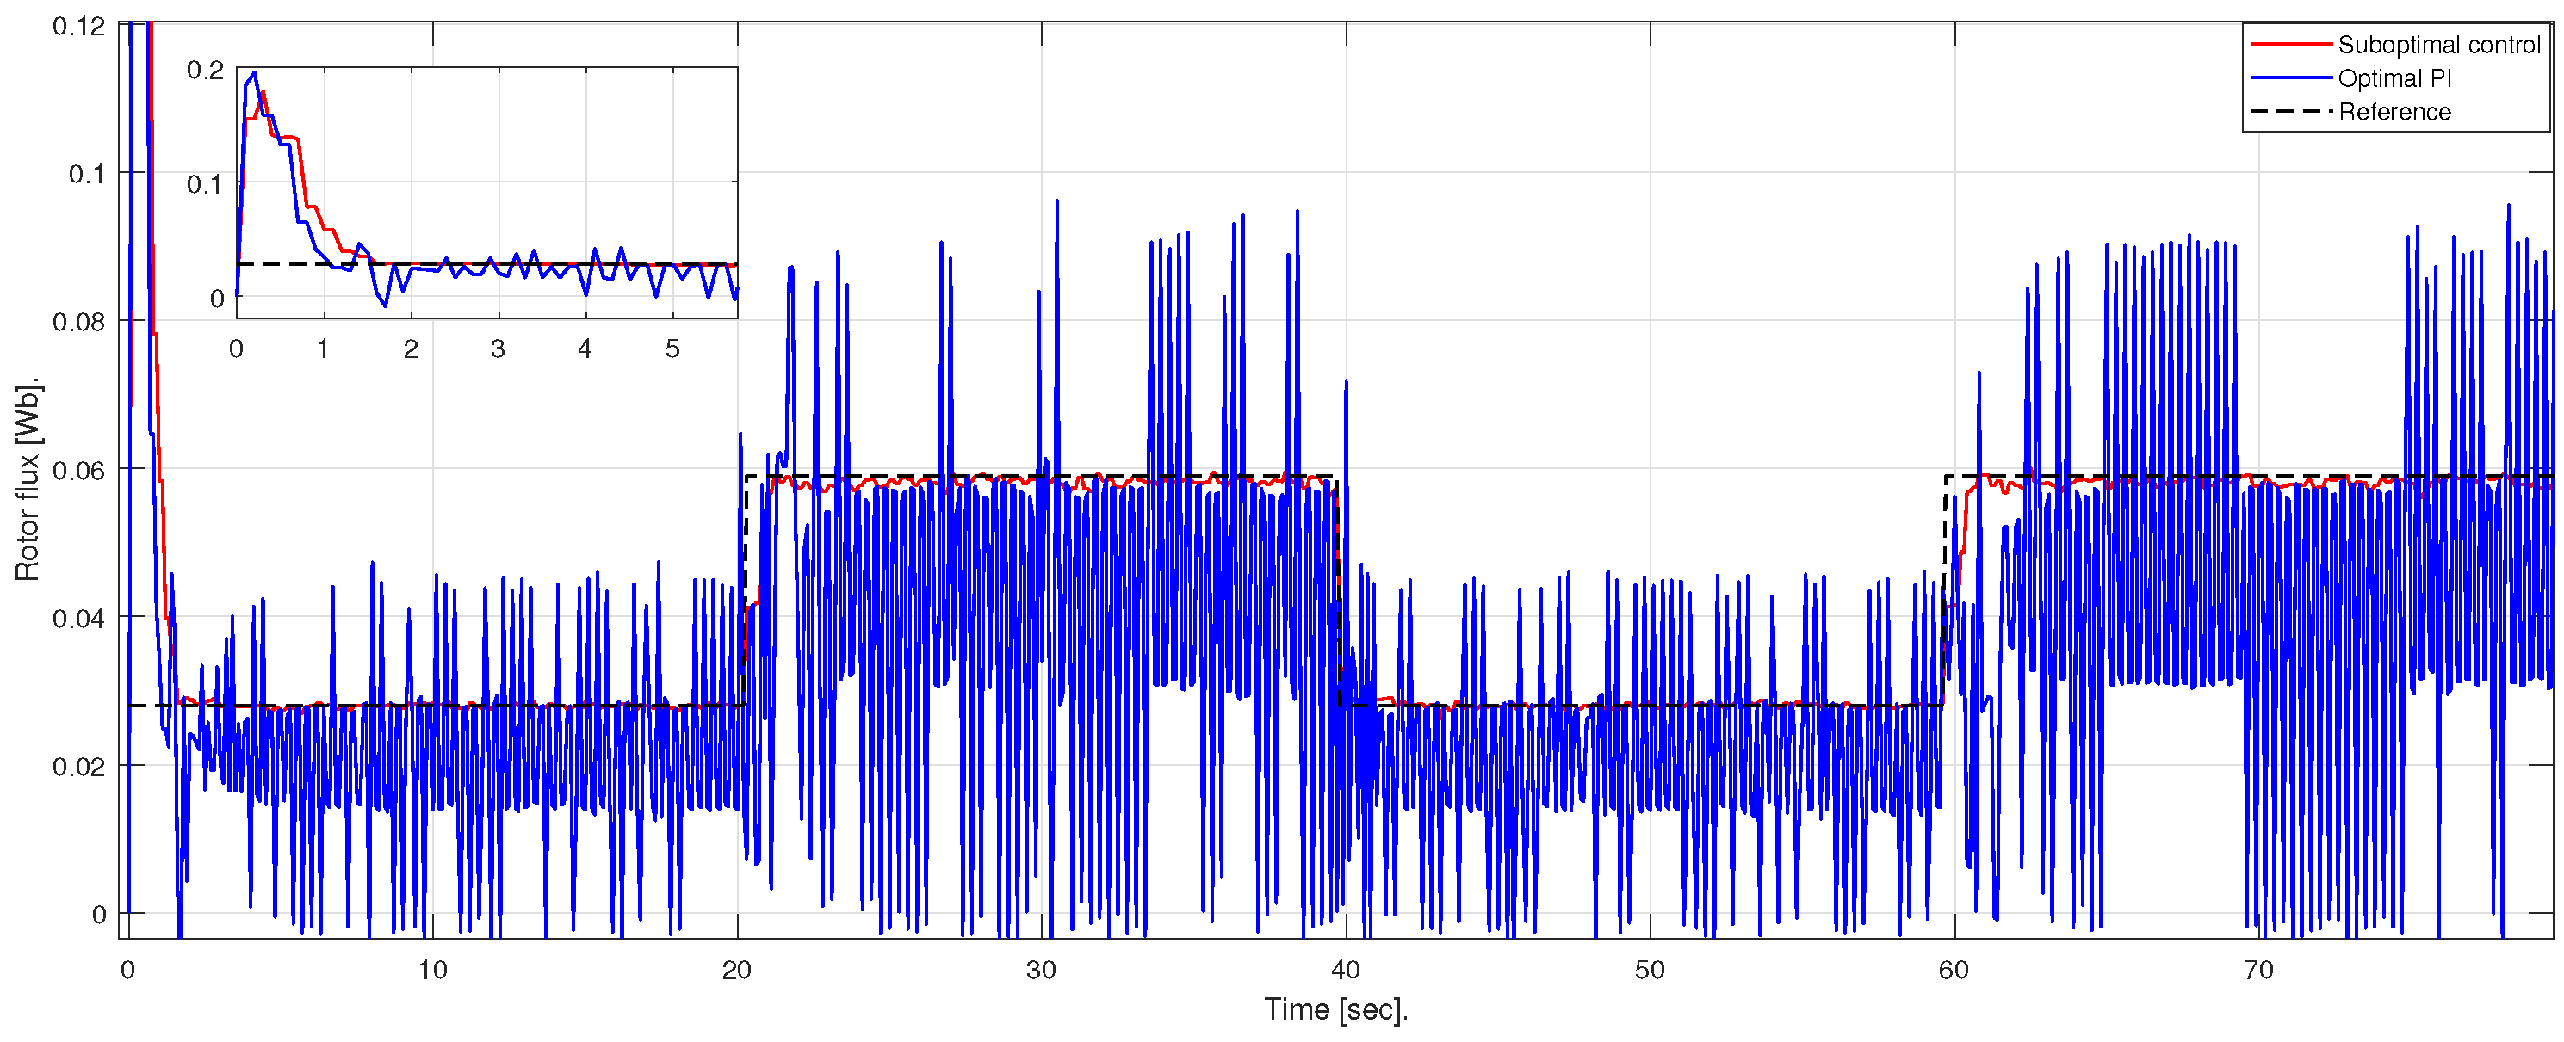The height and width of the screenshot is (1042, 2564).
Task: Click y-axis tick label 0.08
Action: (78, 321)
